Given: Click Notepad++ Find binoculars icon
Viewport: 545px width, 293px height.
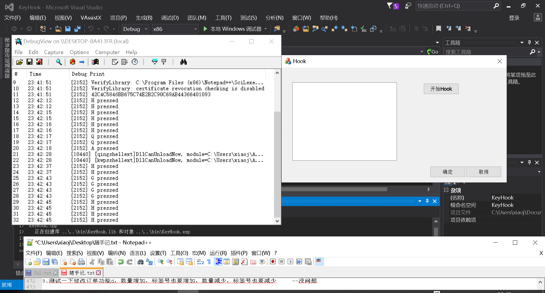Looking at the screenshot, I should (141, 262).
